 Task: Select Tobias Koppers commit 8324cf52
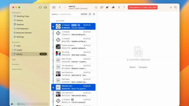pyautogui.click(x=74, y=47)
